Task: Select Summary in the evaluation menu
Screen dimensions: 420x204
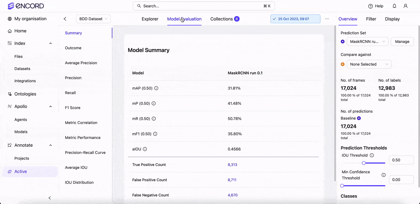Action: coord(73,33)
